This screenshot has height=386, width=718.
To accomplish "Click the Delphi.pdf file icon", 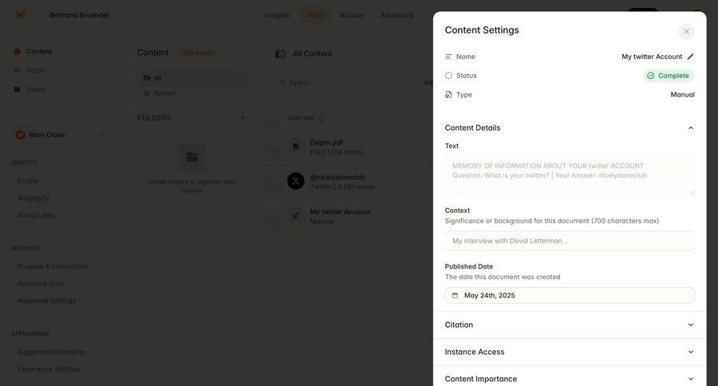I will pyautogui.click(x=296, y=147).
